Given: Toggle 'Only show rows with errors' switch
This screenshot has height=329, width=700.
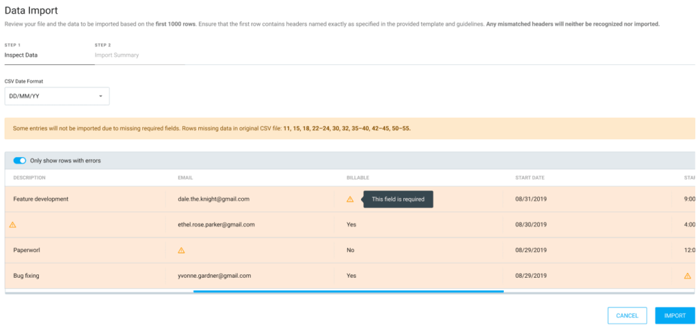Looking at the screenshot, I should (20, 160).
